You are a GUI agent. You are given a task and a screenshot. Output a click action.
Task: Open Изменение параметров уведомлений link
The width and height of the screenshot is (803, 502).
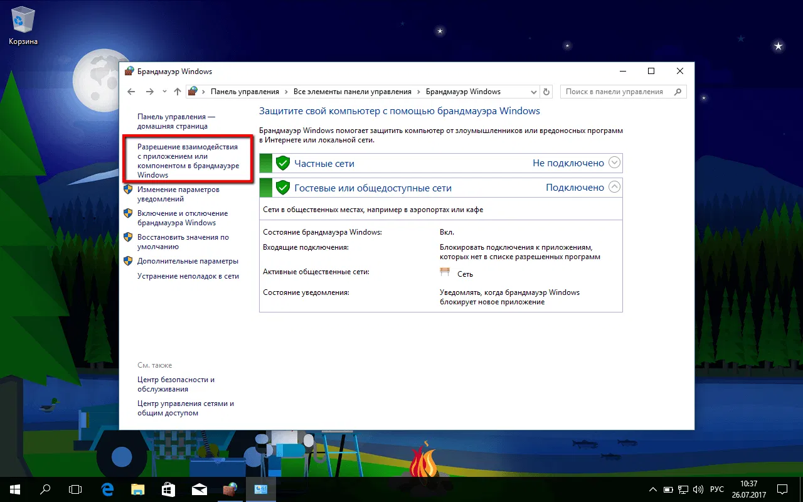pyautogui.click(x=179, y=194)
